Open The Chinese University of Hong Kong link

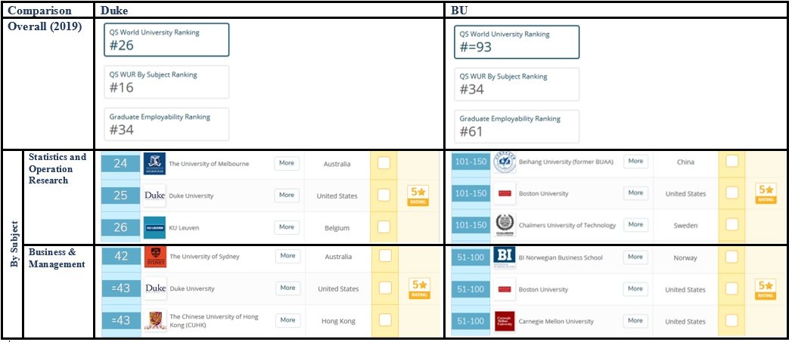(x=213, y=320)
